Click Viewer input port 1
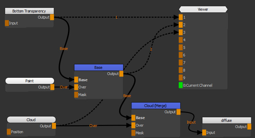Screen dimensions: 255x138 pos(181,17)
